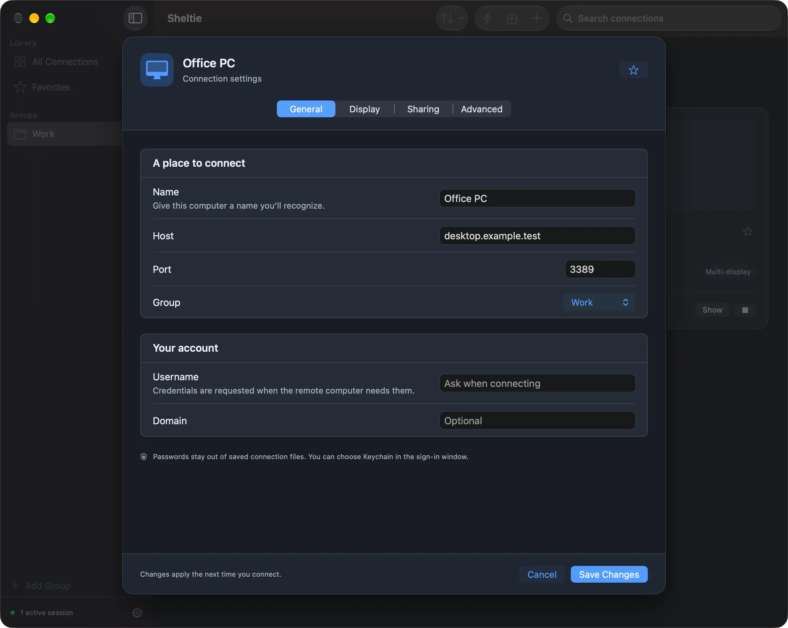Viewport: 788px width, 628px height.
Task: Edit the Port field showing 3389
Action: (x=600, y=269)
